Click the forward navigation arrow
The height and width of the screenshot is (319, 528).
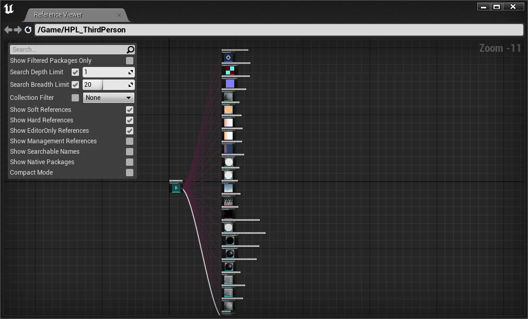tap(18, 30)
